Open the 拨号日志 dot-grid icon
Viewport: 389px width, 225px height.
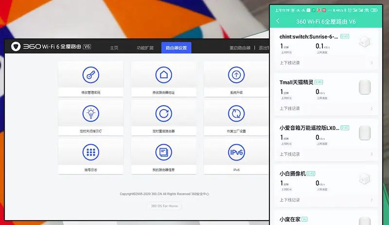(91, 152)
